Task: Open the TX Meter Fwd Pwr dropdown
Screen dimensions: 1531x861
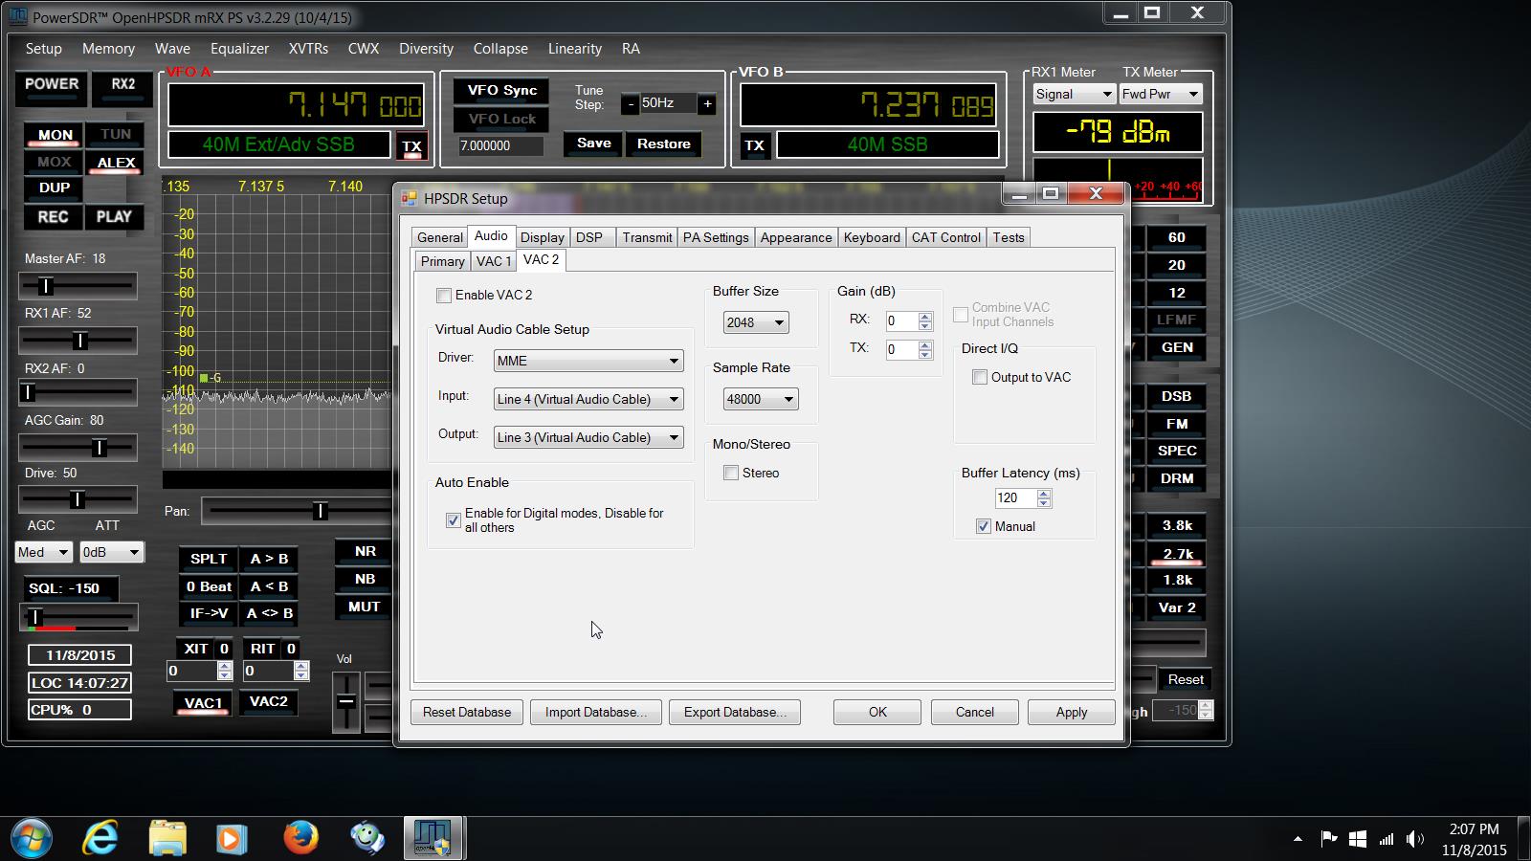Action: point(1161,94)
